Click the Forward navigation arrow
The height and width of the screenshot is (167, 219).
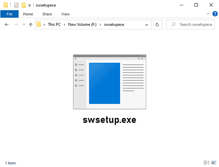(16, 25)
